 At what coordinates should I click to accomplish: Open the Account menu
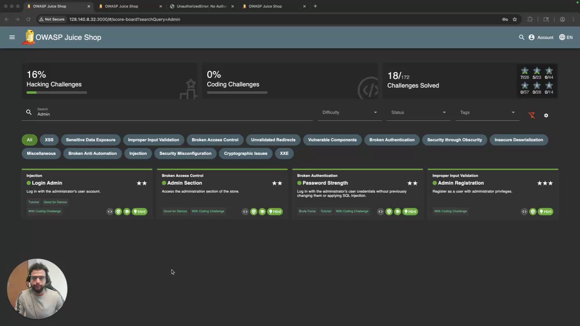(541, 37)
